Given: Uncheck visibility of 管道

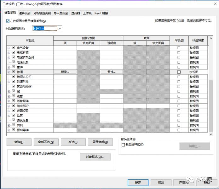Looking at the screenshot, I should [14, 72].
